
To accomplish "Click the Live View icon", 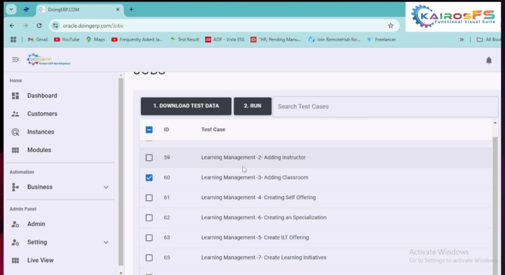I will (15, 260).
